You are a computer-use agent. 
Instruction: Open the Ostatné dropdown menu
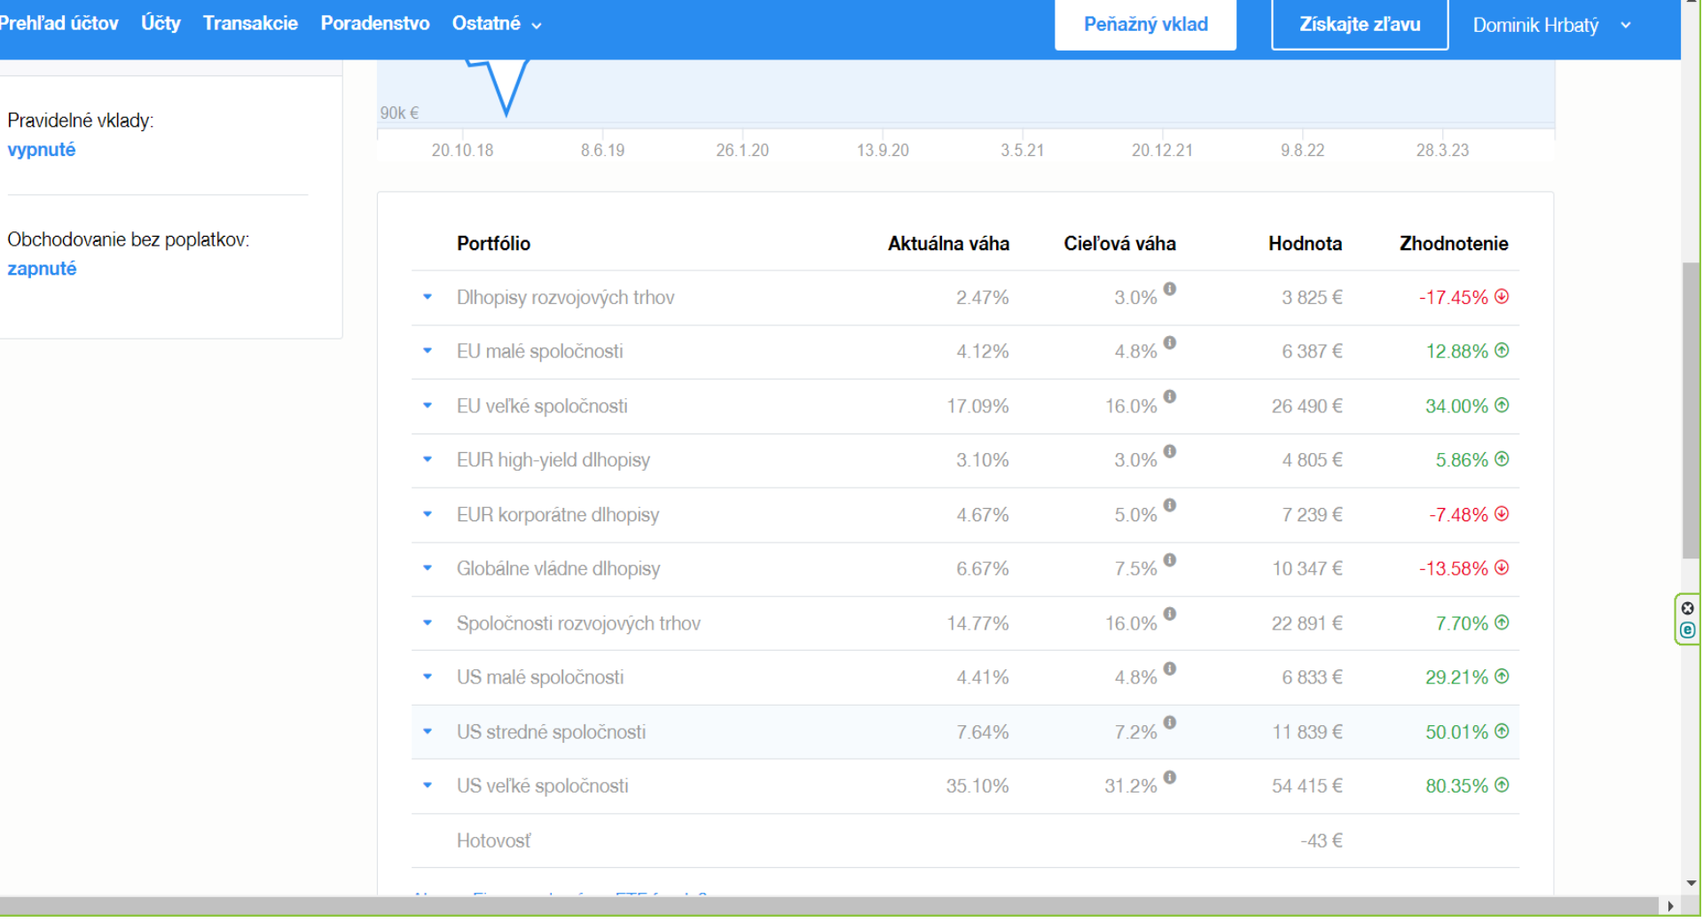click(496, 24)
